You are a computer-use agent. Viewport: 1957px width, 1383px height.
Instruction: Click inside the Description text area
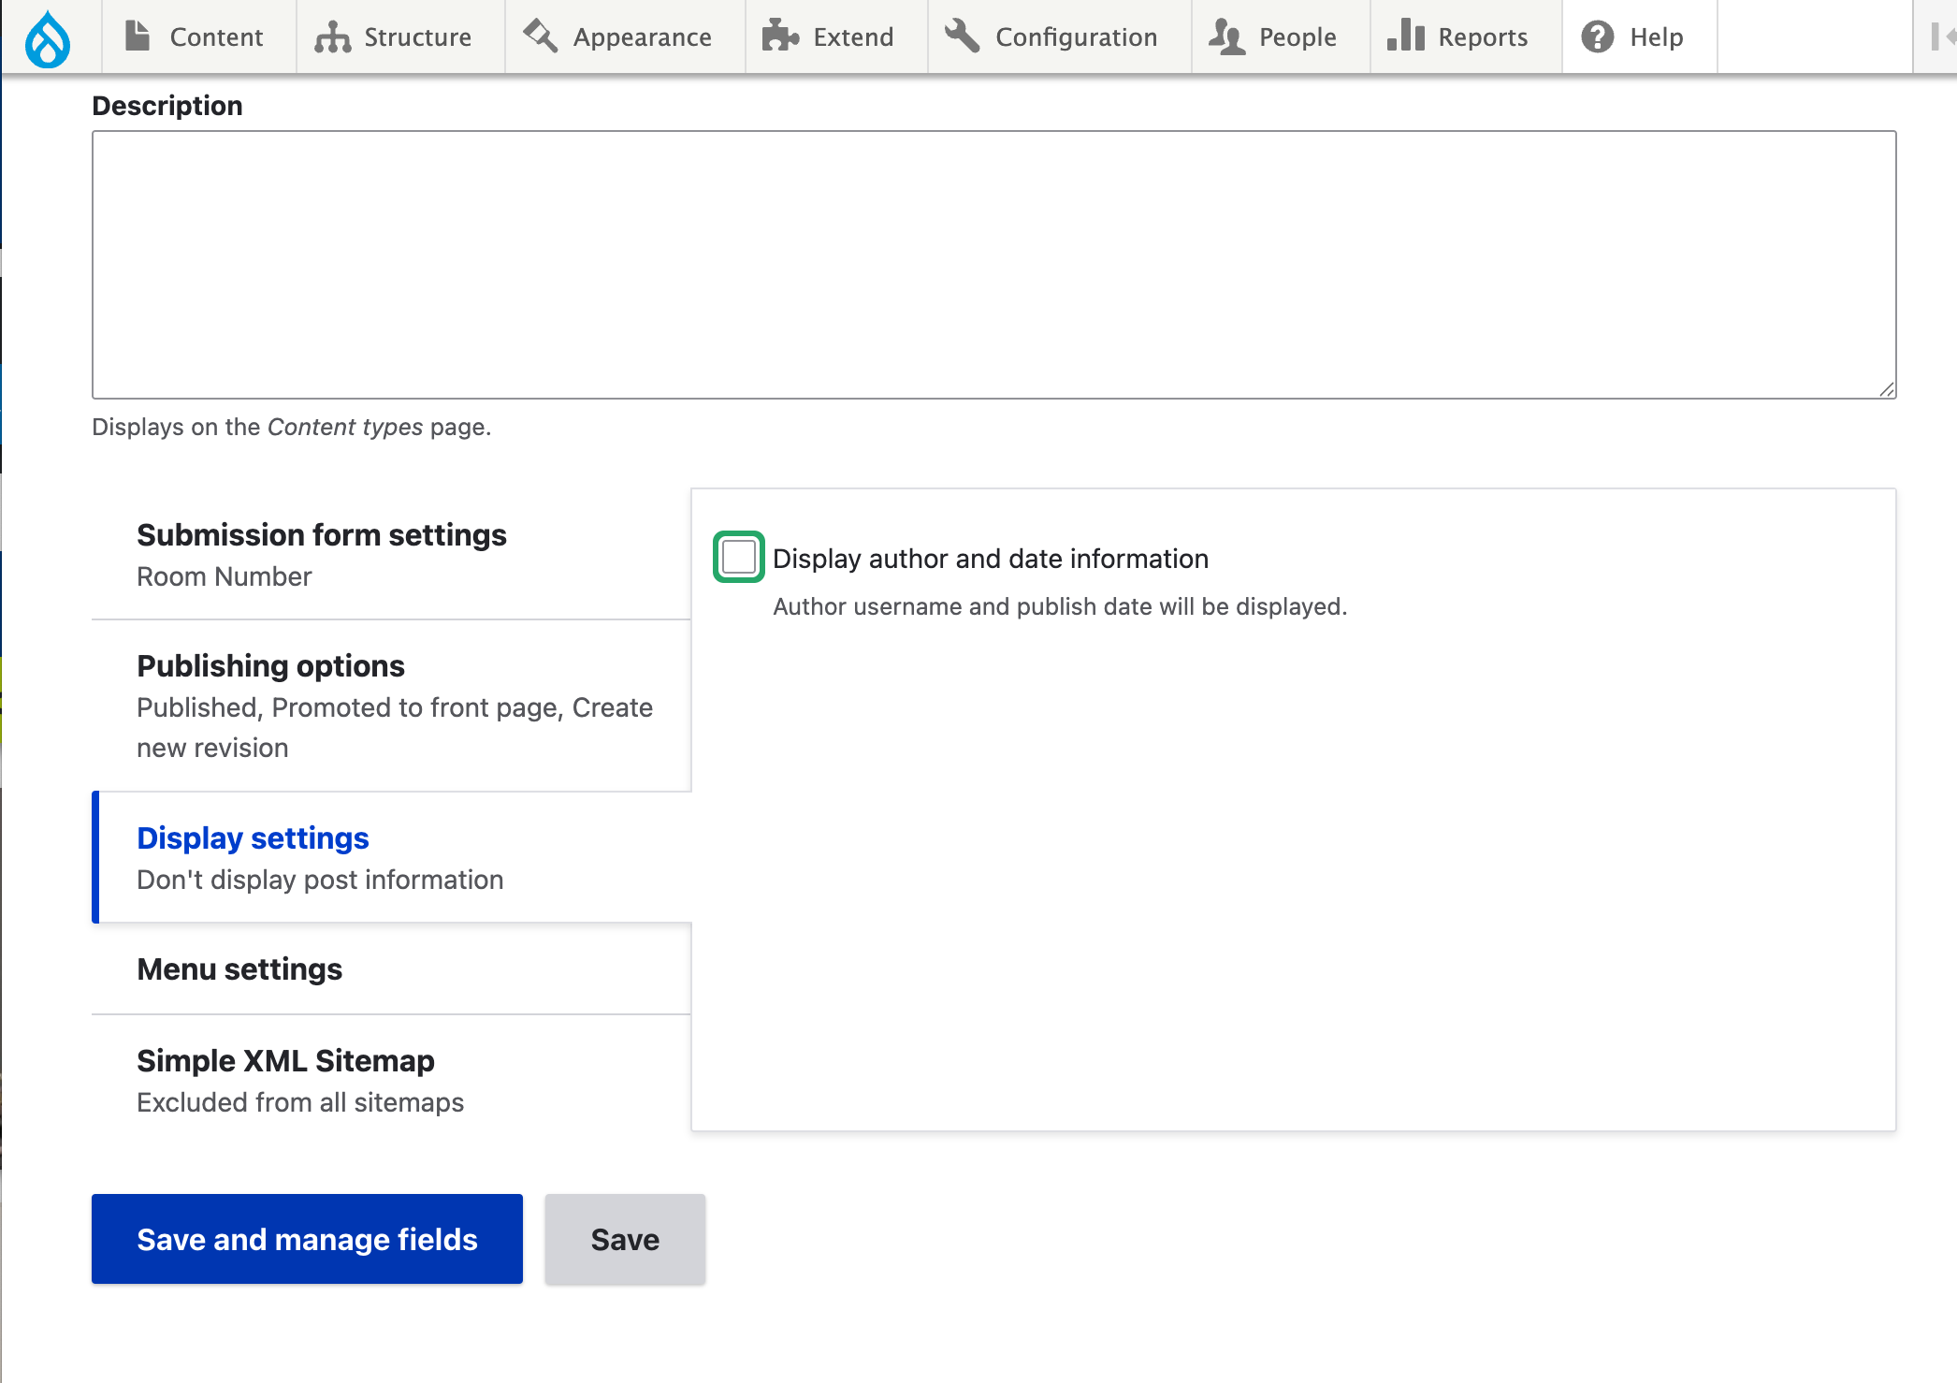pyautogui.click(x=993, y=265)
